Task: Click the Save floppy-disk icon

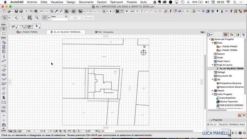Action: 16,11
